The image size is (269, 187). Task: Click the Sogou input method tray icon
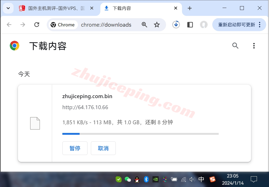(212, 179)
